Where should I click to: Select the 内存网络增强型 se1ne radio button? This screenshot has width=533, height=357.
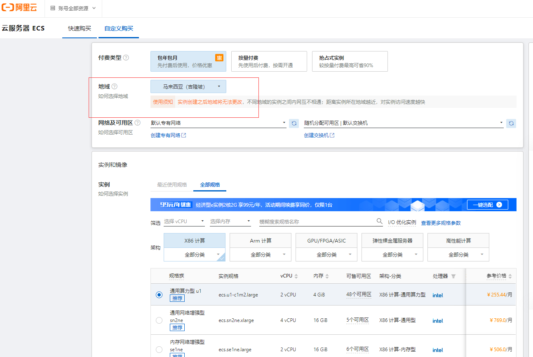pyautogui.click(x=159, y=350)
